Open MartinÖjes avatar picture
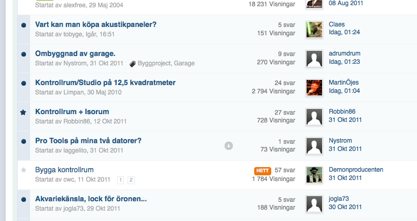This screenshot has height=221, width=417. point(314,88)
